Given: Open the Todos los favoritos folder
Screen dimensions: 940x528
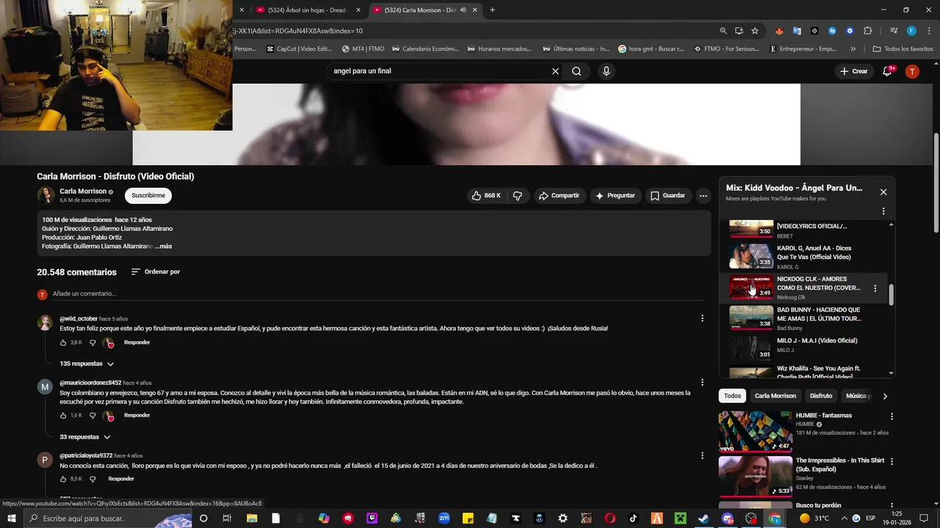Looking at the screenshot, I should (903, 49).
